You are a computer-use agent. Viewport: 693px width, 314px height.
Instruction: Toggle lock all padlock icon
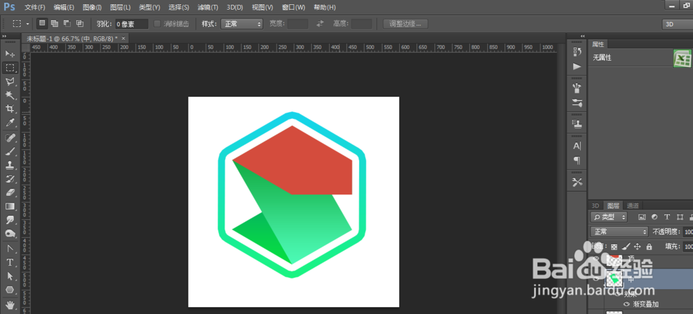[649, 246]
